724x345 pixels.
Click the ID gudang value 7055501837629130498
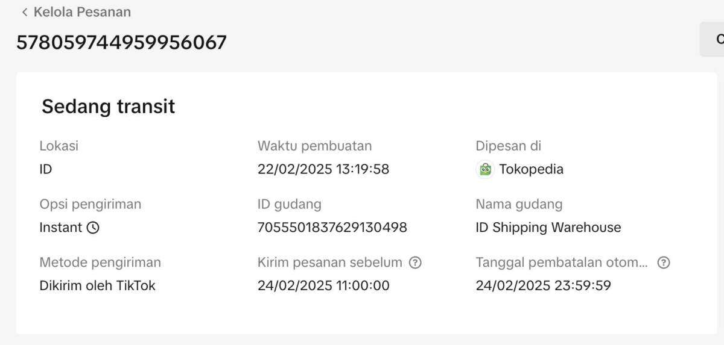[332, 228]
